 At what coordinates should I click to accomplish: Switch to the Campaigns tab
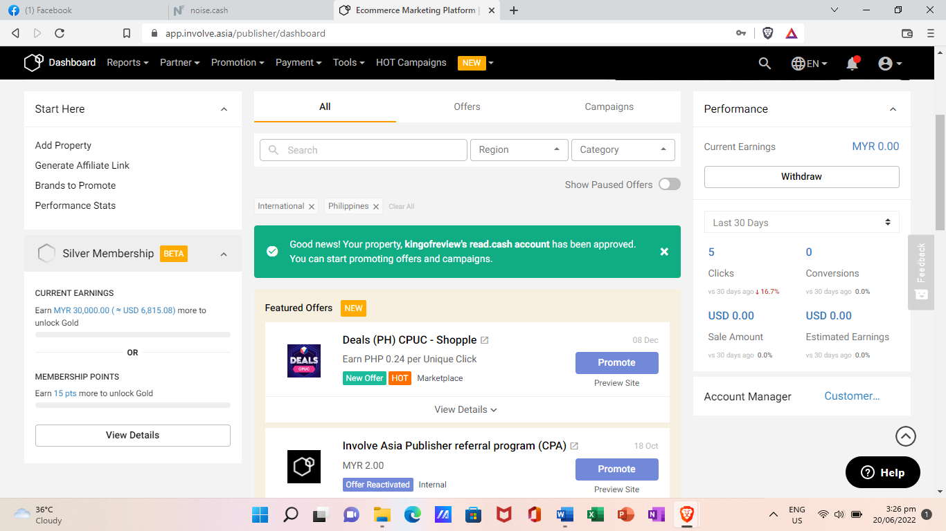coord(609,106)
